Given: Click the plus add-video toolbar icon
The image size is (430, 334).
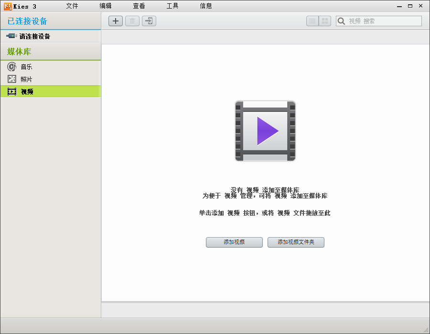Looking at the screenshot, I should click(116, 21).
